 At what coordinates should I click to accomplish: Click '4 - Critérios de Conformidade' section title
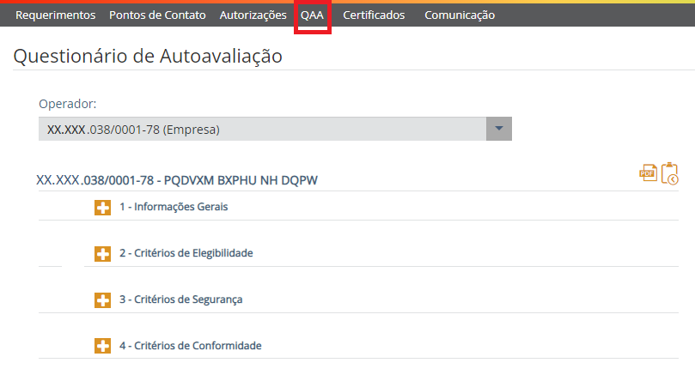click(190, 346)
